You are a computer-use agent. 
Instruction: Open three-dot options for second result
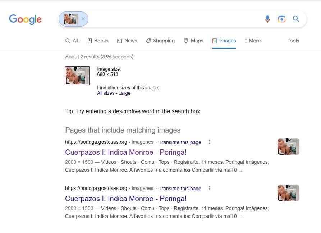[210, 188]
